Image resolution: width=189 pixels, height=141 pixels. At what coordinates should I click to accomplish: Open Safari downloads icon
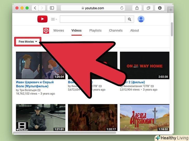[x=160, y=8]
